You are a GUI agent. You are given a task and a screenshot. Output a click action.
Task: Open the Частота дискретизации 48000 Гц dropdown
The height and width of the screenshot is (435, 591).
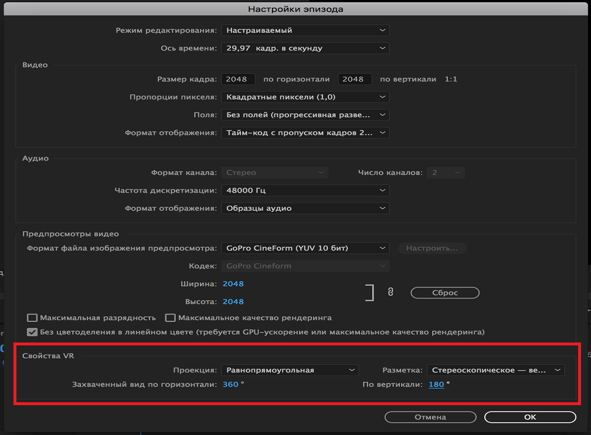click(305, 190)
